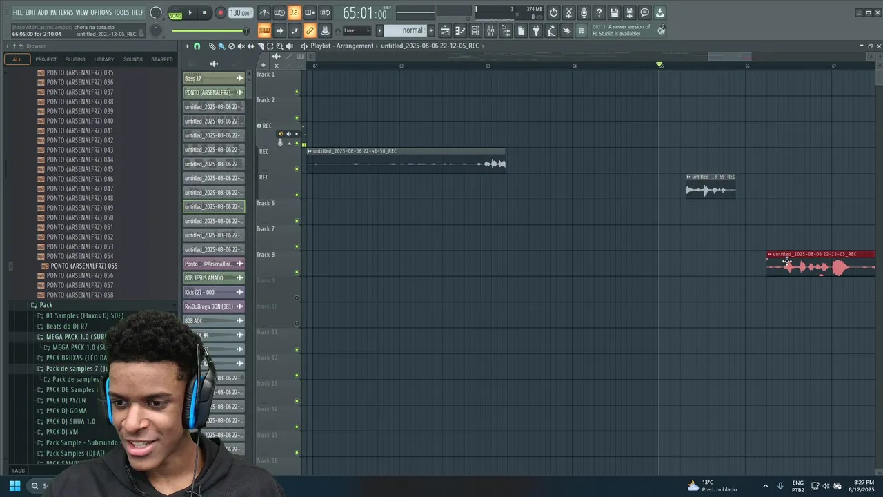Click the step-edit icon in the toolbar
The height and width of the screenshot is (497, 883).
click(x=295, y=30)
